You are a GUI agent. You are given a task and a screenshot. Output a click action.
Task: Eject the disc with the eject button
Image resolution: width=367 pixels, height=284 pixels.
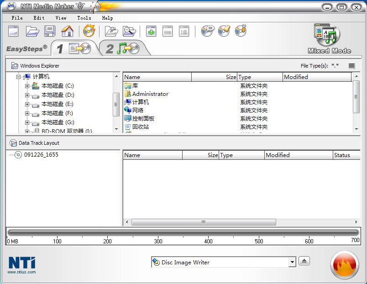pyautogui.click(x=304, y=261)
